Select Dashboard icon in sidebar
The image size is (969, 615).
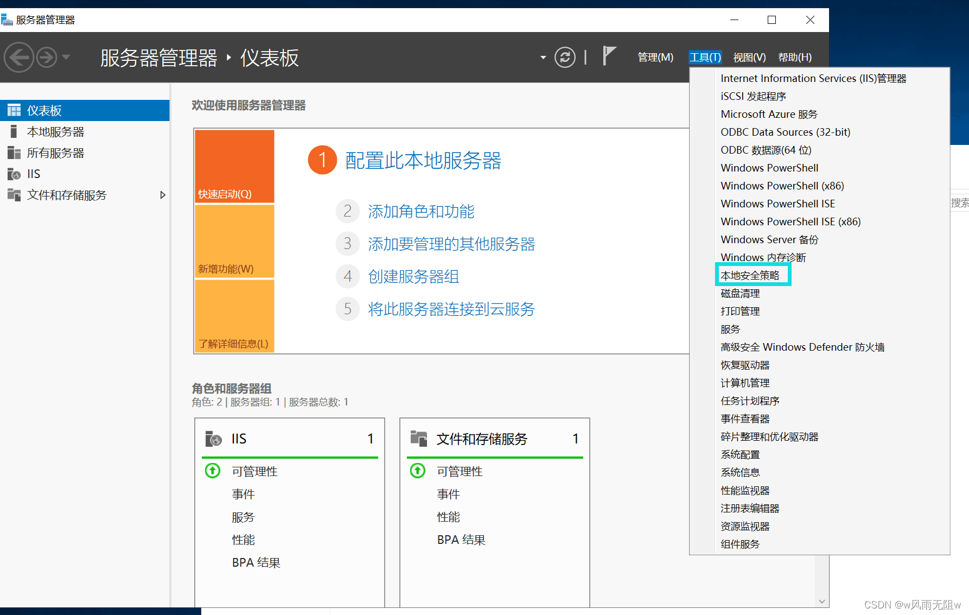click(14, 111)
